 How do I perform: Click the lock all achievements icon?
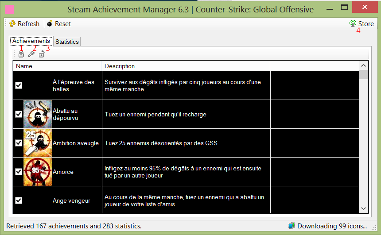21,54
